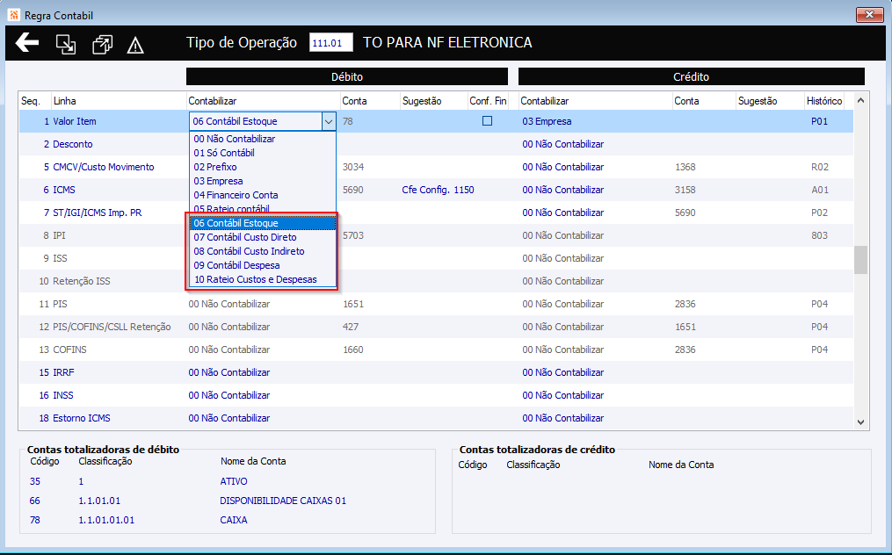Click history code R02
This screenshot has width=892, height=555.
[820, 167]
